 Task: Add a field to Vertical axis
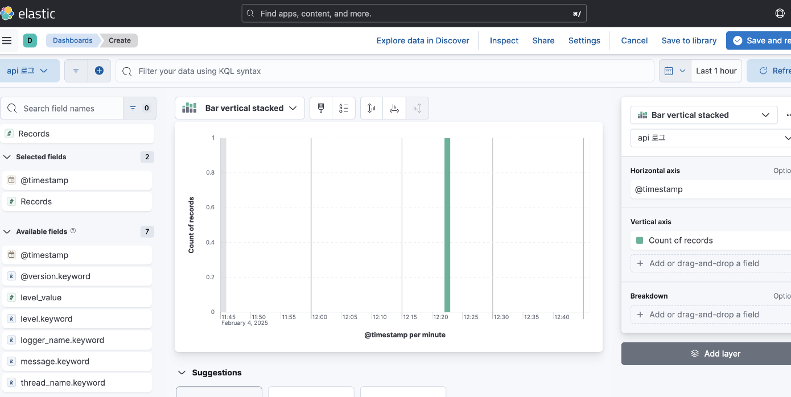coord(711,263)
